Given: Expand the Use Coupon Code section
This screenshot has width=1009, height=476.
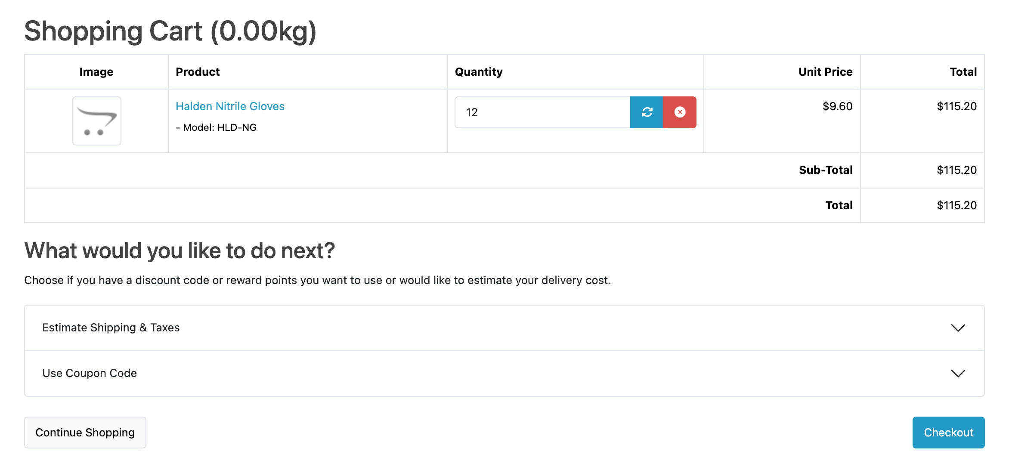Looking at the screenshot, I should [504, 374].
